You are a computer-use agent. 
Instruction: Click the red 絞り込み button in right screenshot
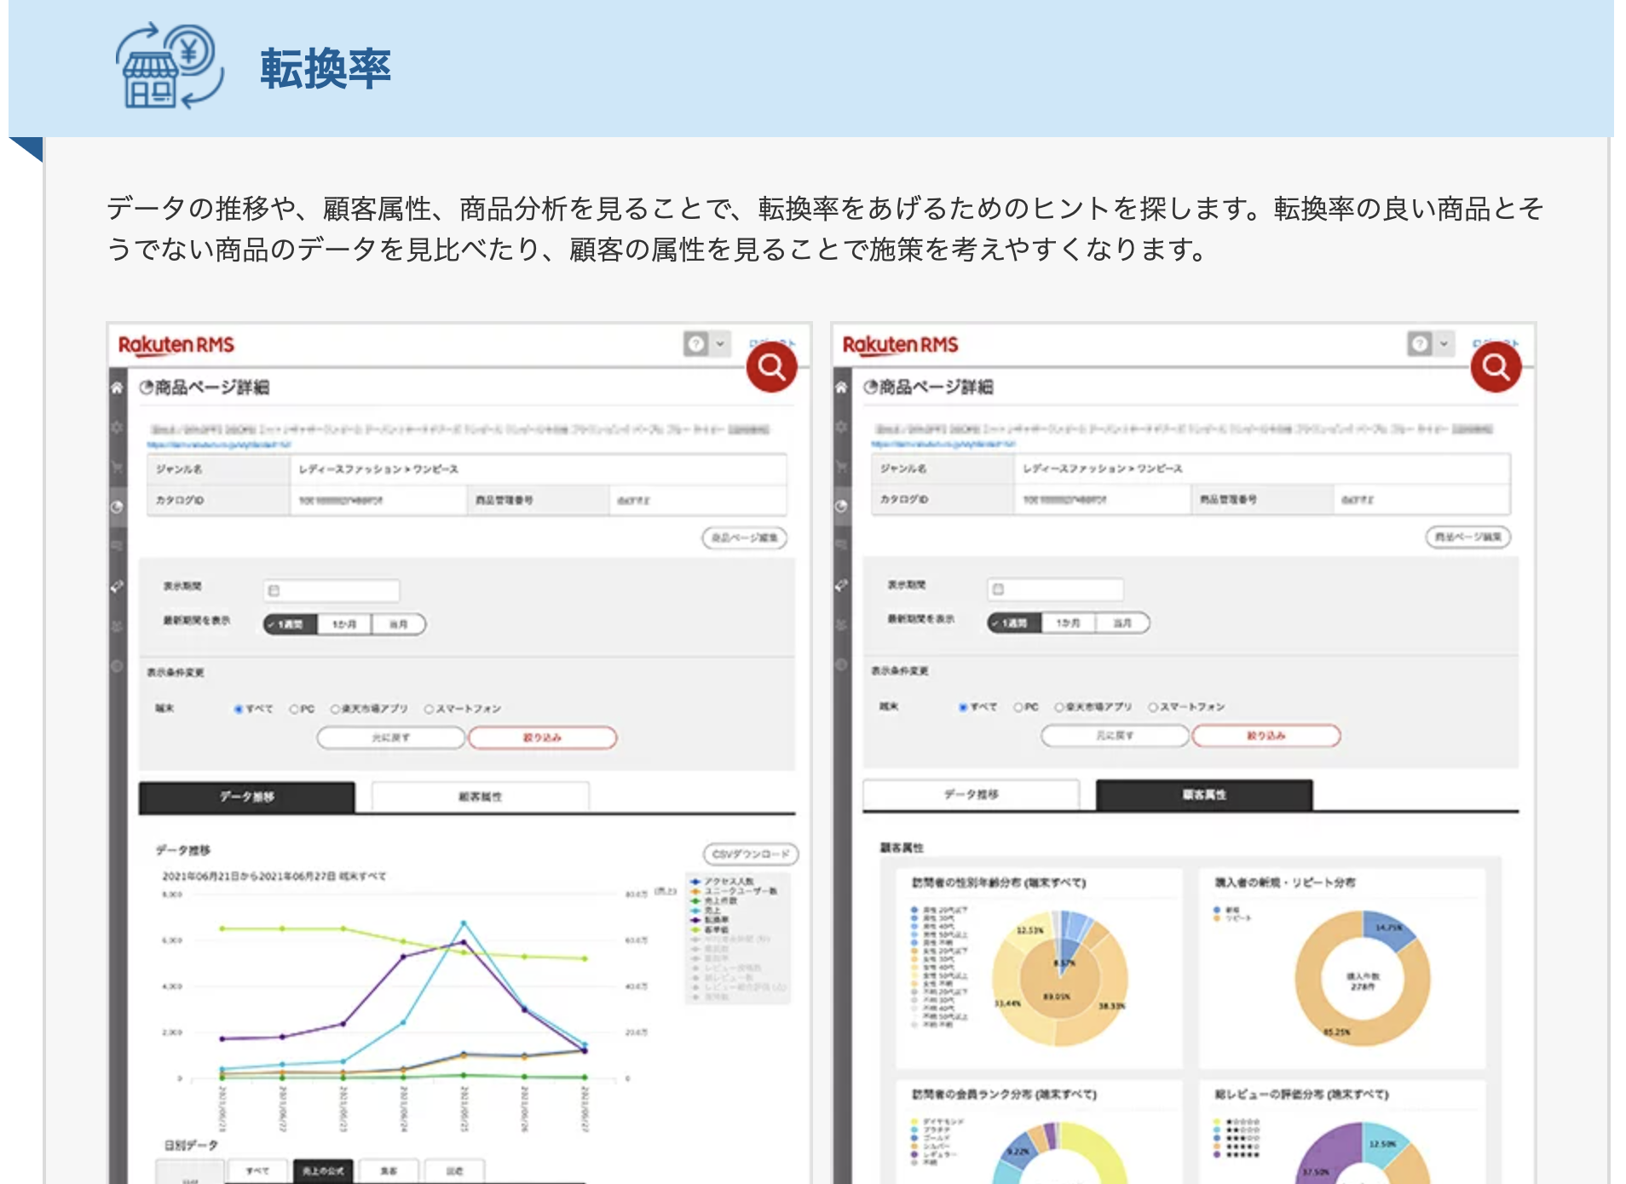pyautogui.click(x=1266, y=735)
